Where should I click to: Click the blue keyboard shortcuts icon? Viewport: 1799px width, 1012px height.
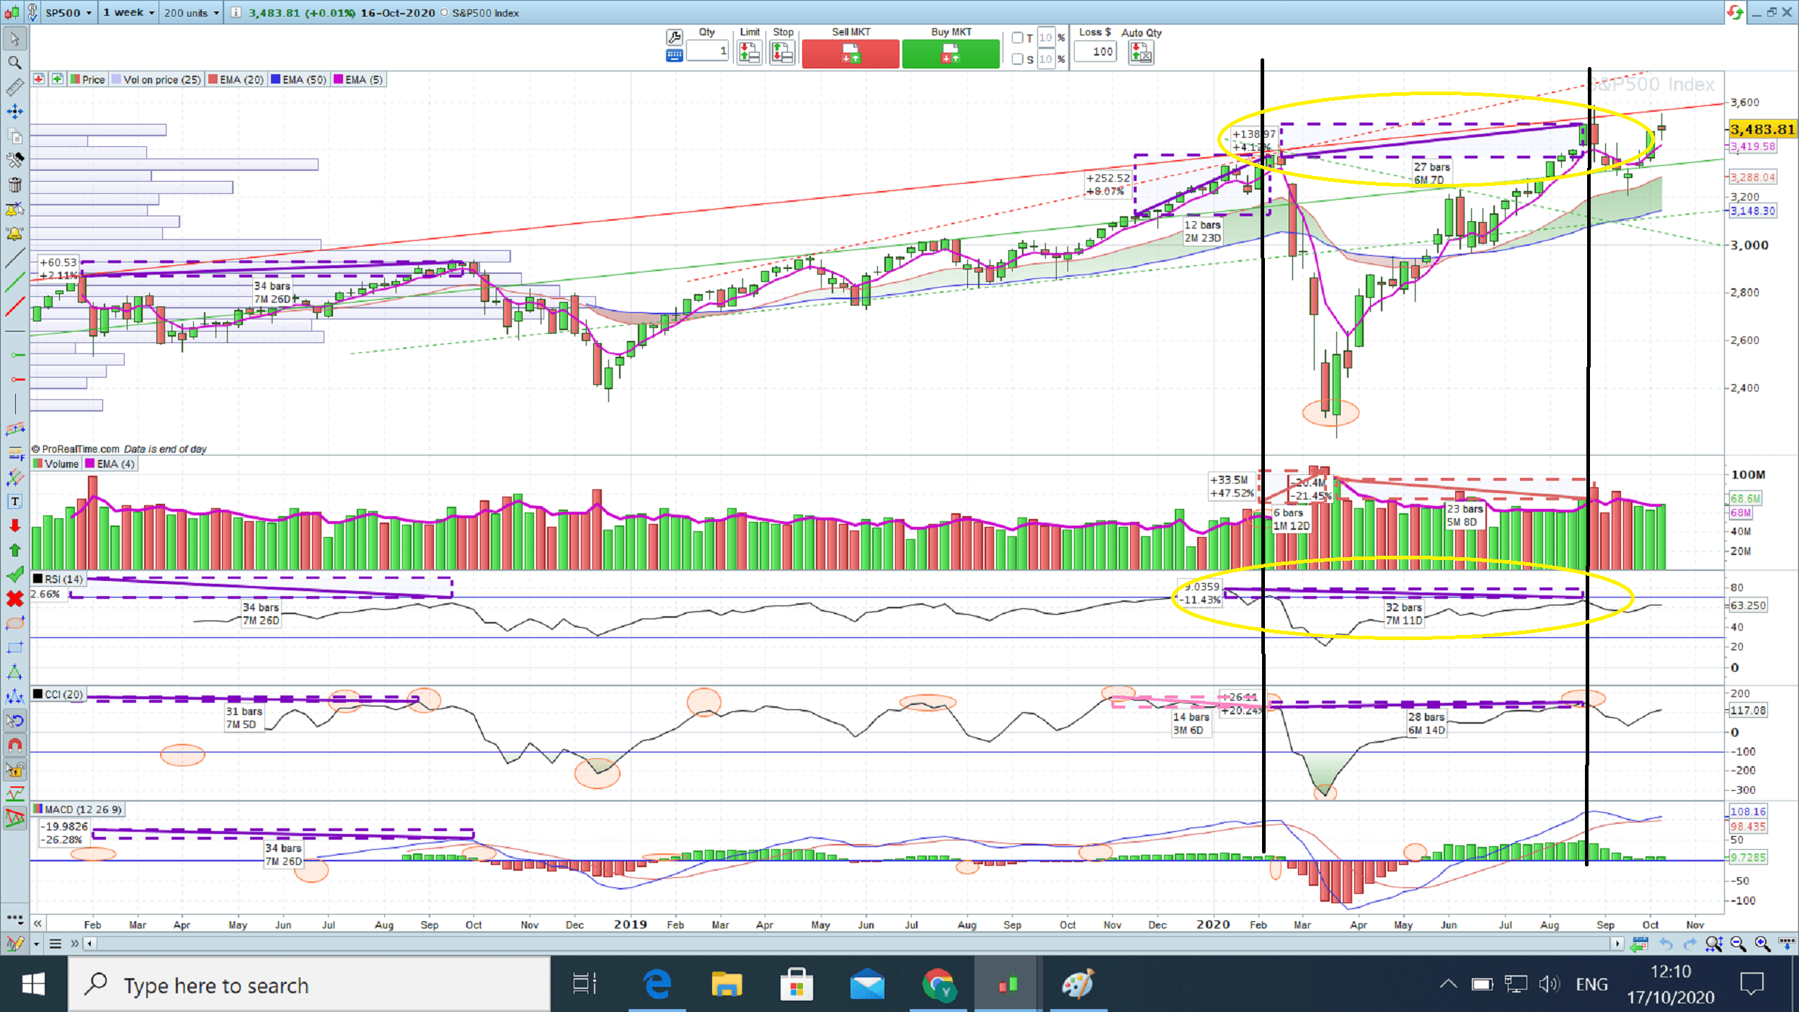674,56
